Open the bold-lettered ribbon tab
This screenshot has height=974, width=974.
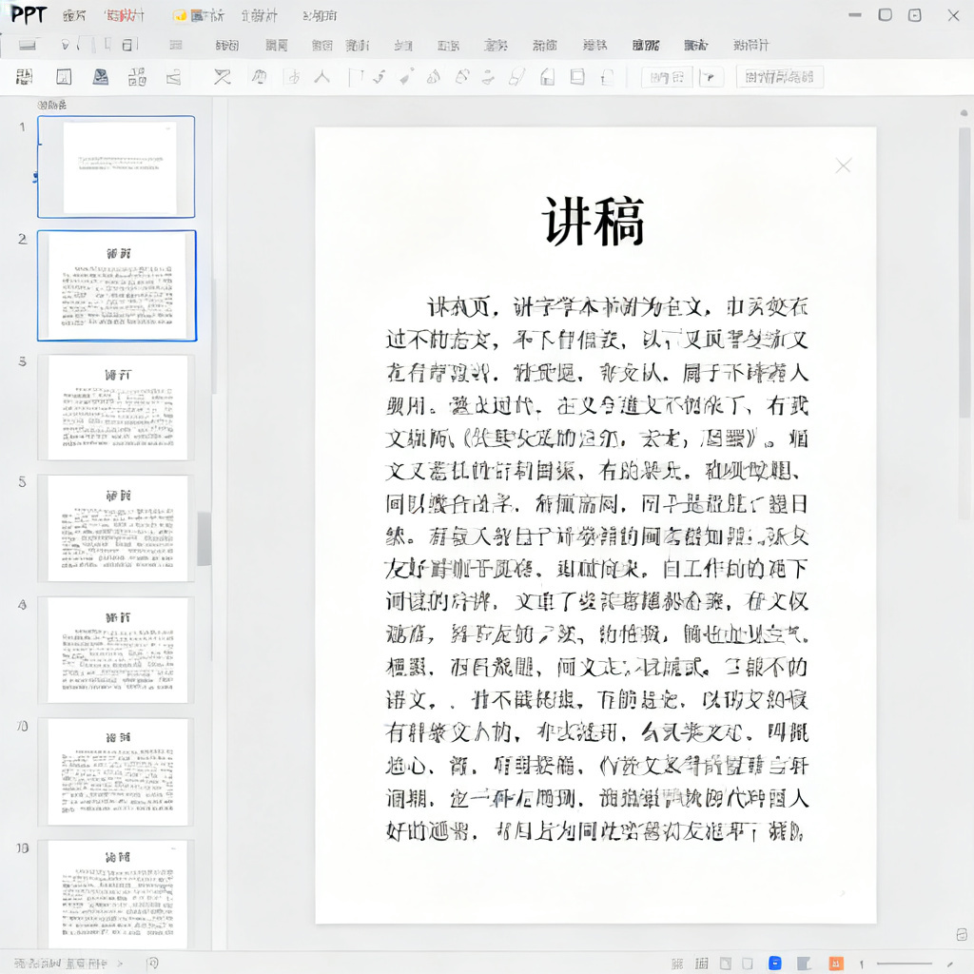click(x=646, y=45)
